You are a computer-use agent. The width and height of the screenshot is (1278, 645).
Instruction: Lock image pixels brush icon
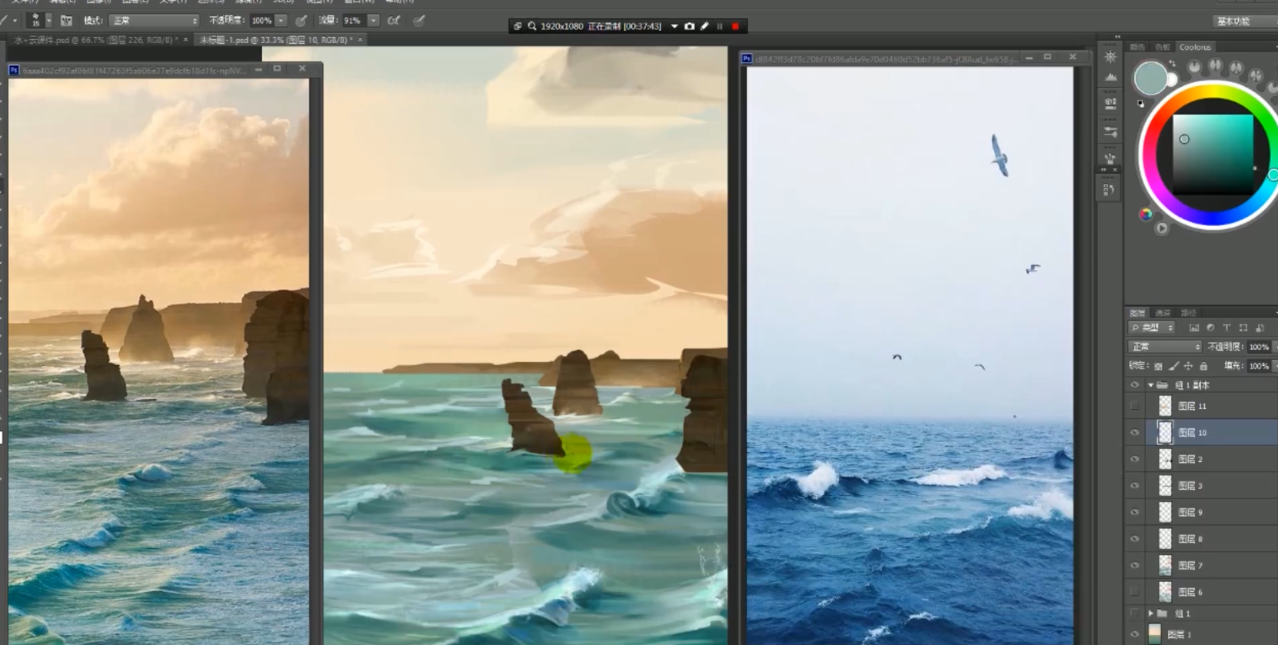[x=1173, y=366]
